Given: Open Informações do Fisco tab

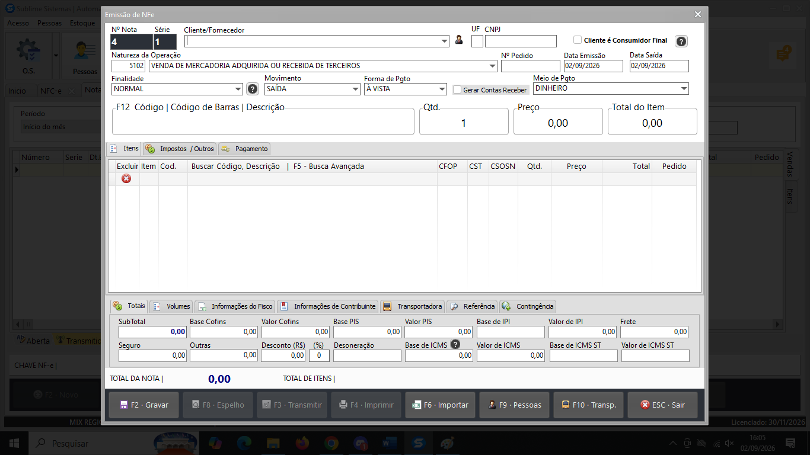Looking at the screenshot, I should (235, 306).
